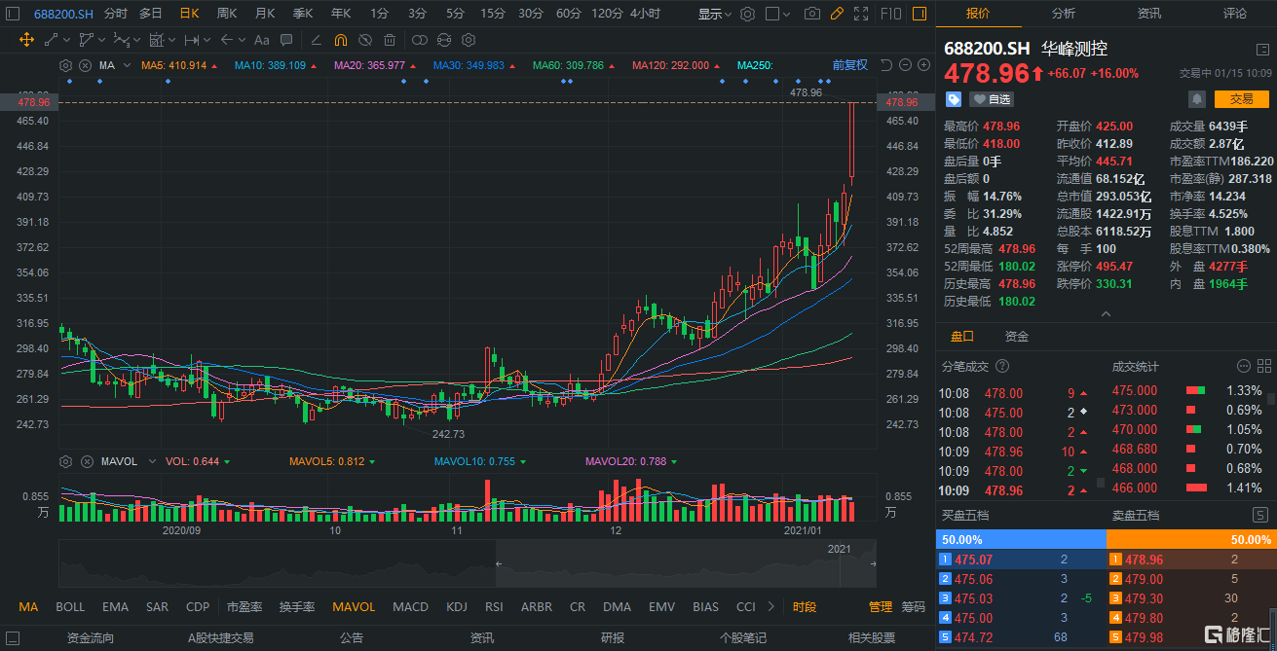This screenshot has width=1277, height=651.
Task: Select the crosshair move cursor tool
Action: point(26,40)
